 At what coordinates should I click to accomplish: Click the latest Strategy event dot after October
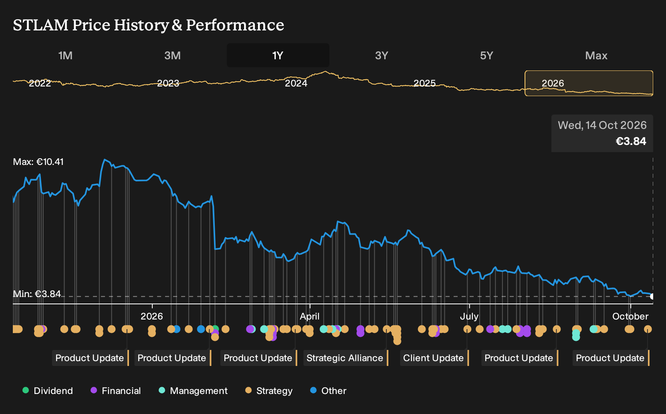tap(648, 329)
